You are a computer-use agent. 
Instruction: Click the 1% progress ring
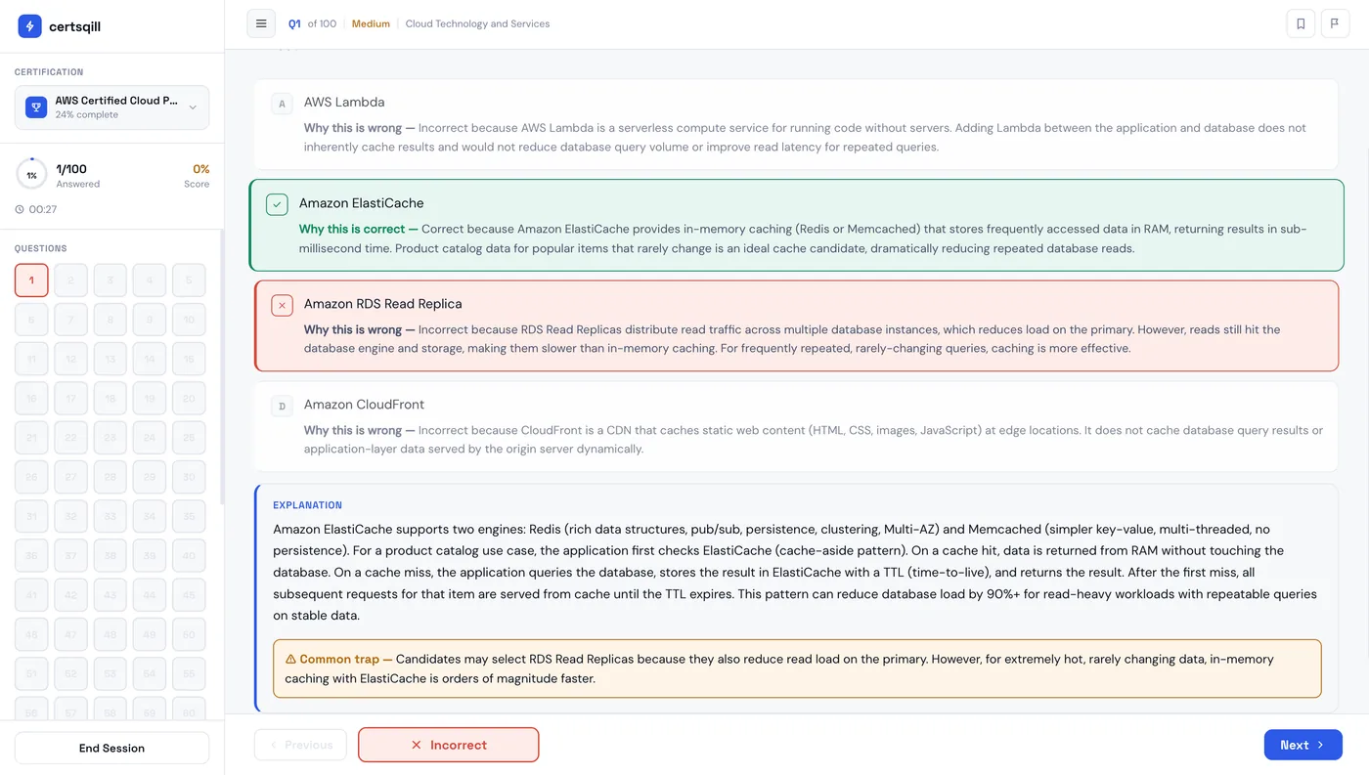(x=31, y=175)
